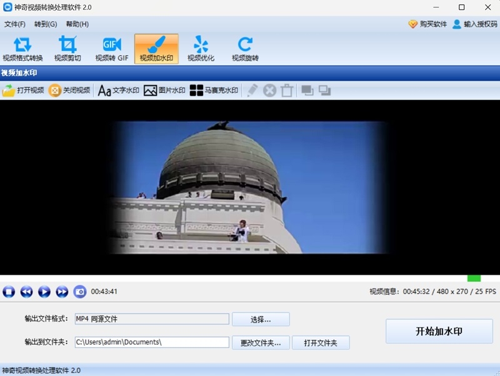The image size is (500, 376).
Task: Open the 视频旋转 rotate tool
Action: (x=245, y=49)
